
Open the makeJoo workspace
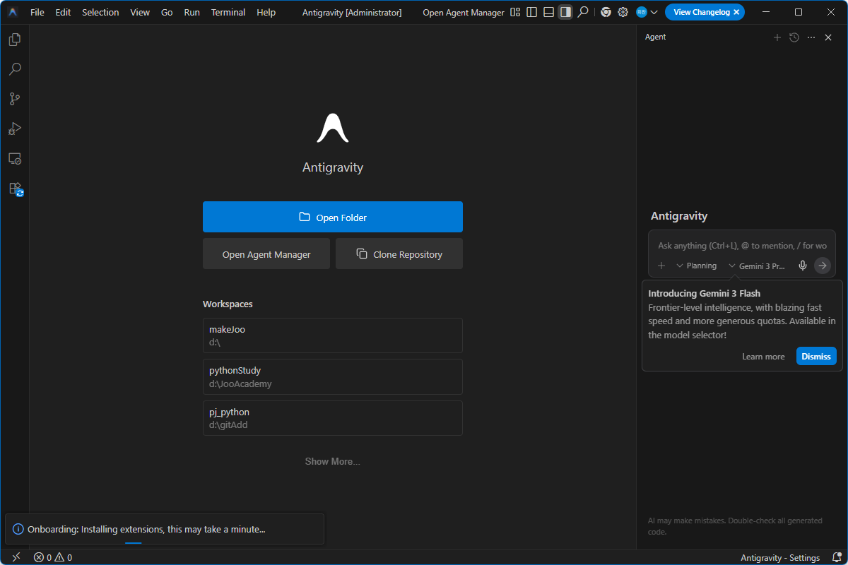(333, 335)
